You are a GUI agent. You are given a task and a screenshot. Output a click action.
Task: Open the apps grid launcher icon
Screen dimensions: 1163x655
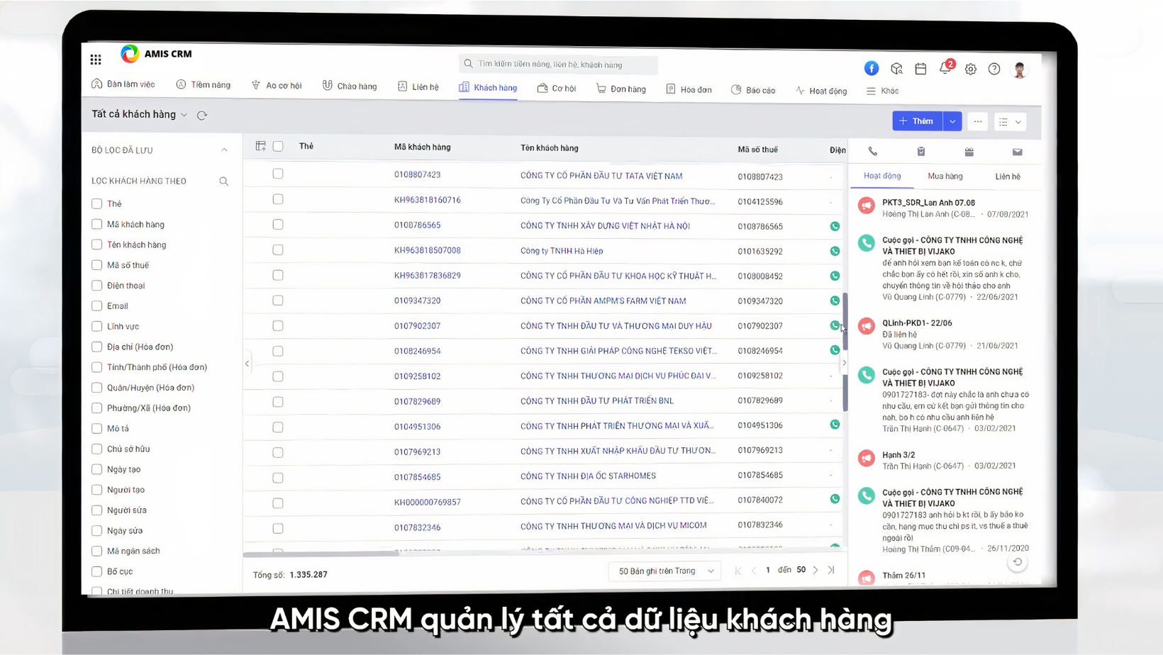pyautogui.click(x=96, y=60)
